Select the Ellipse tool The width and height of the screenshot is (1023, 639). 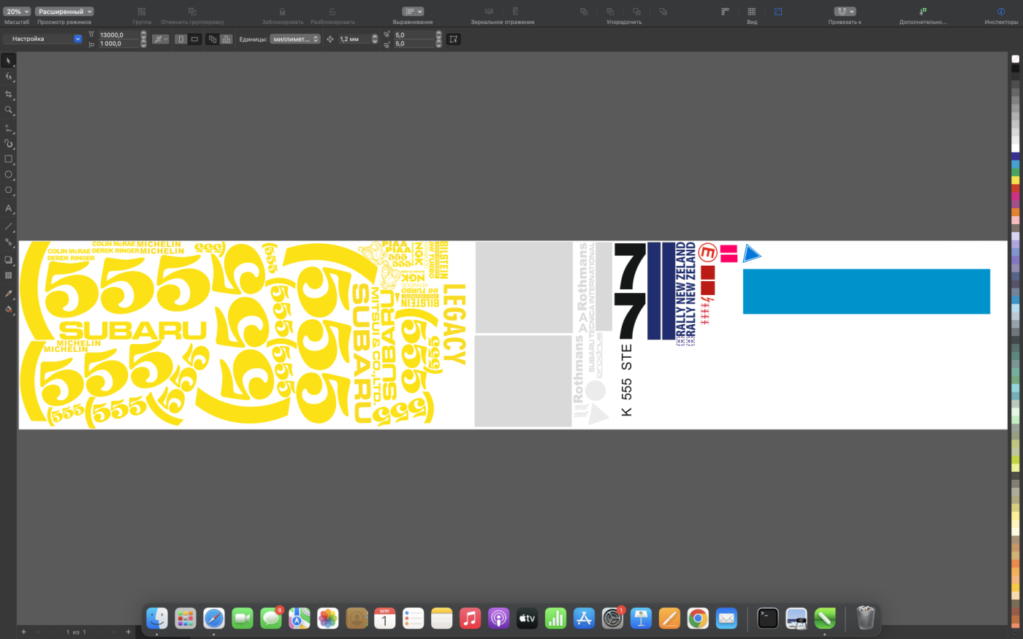9,175
